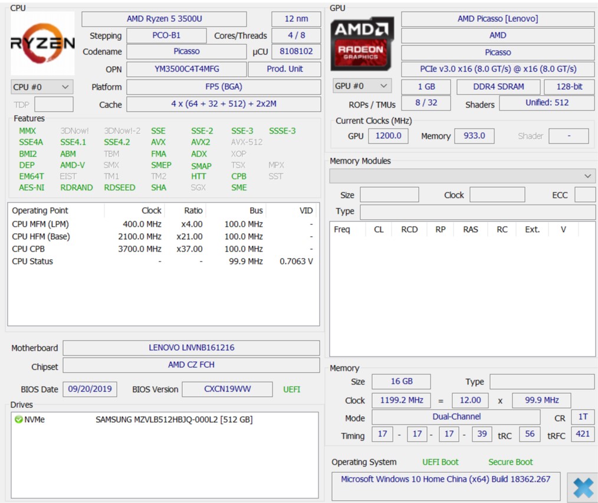Open the GPU #0 selector dropdown
The height and width of the screenshot is (503, 598).
(362, 86)
